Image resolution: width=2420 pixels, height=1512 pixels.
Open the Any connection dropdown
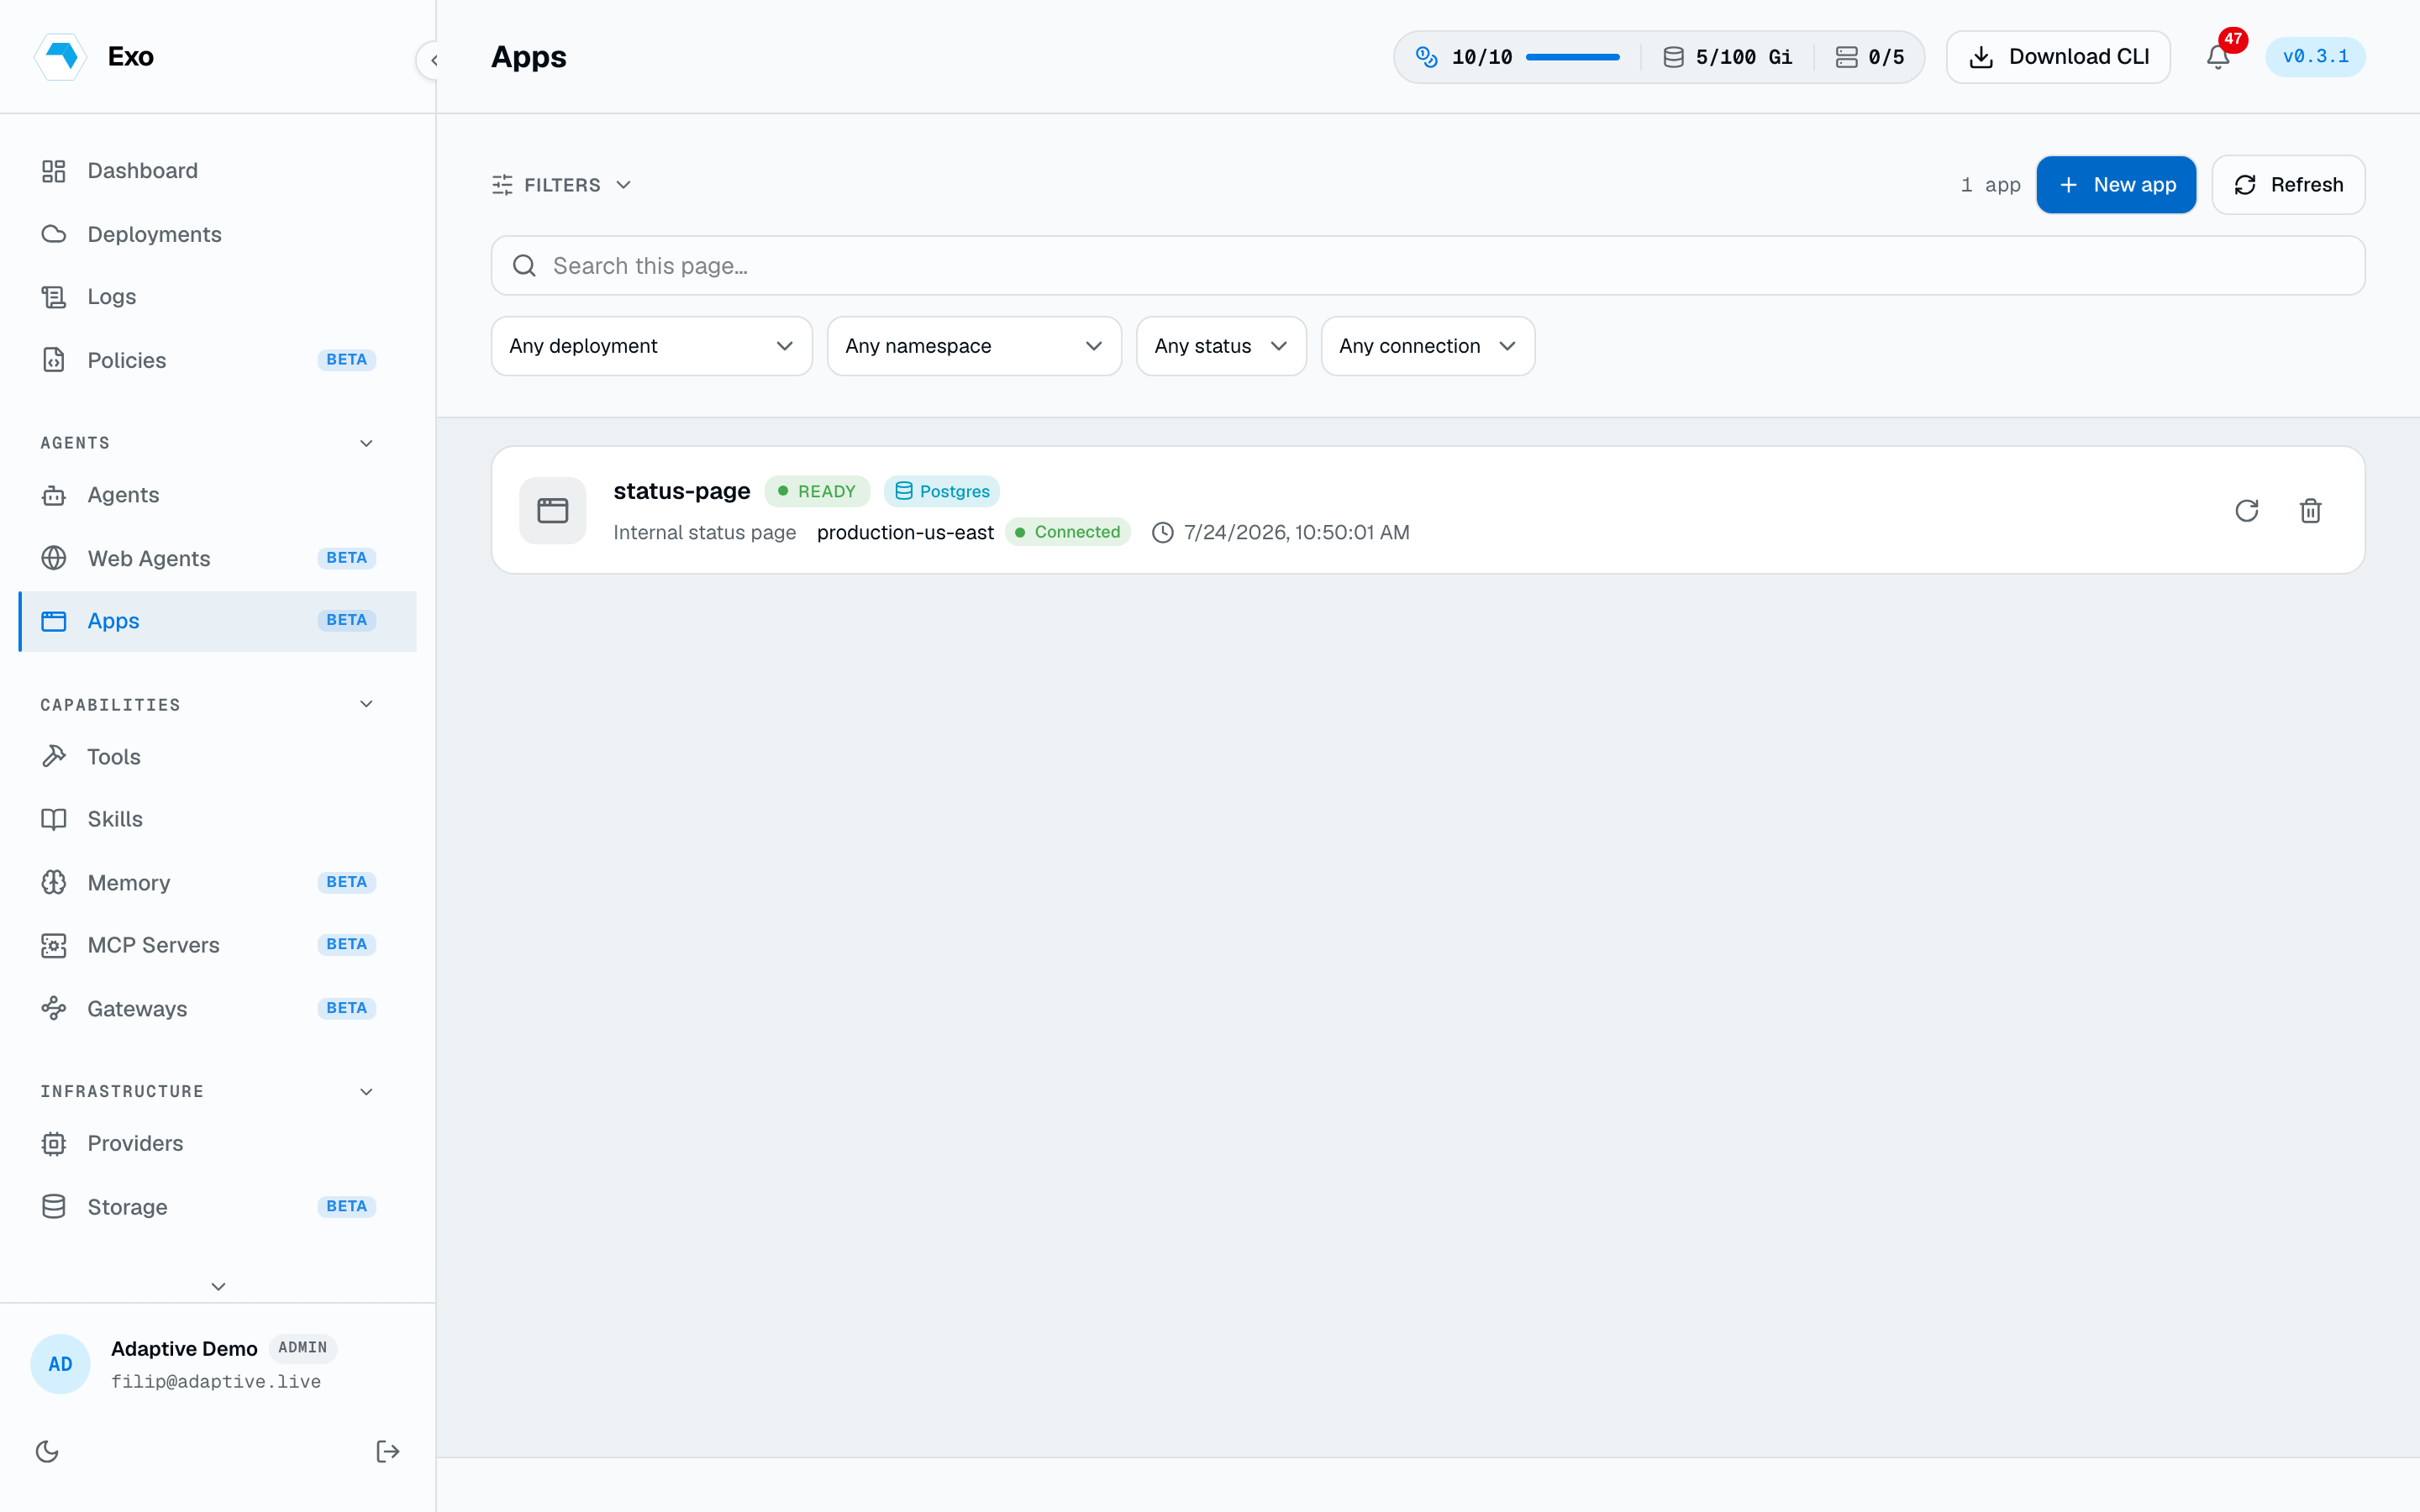click(1427, 346)
